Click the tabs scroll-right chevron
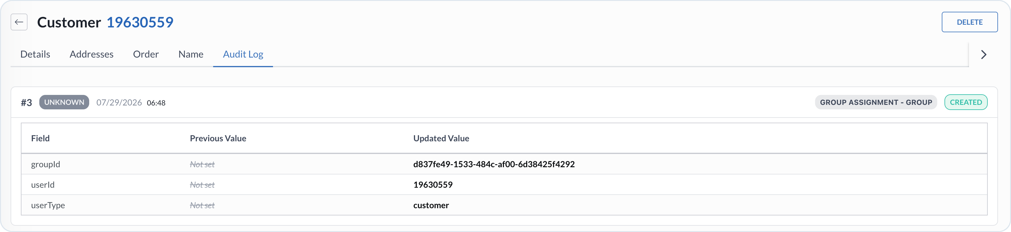This screenshot has height=232, width=1011. click(x=983, y=54)
